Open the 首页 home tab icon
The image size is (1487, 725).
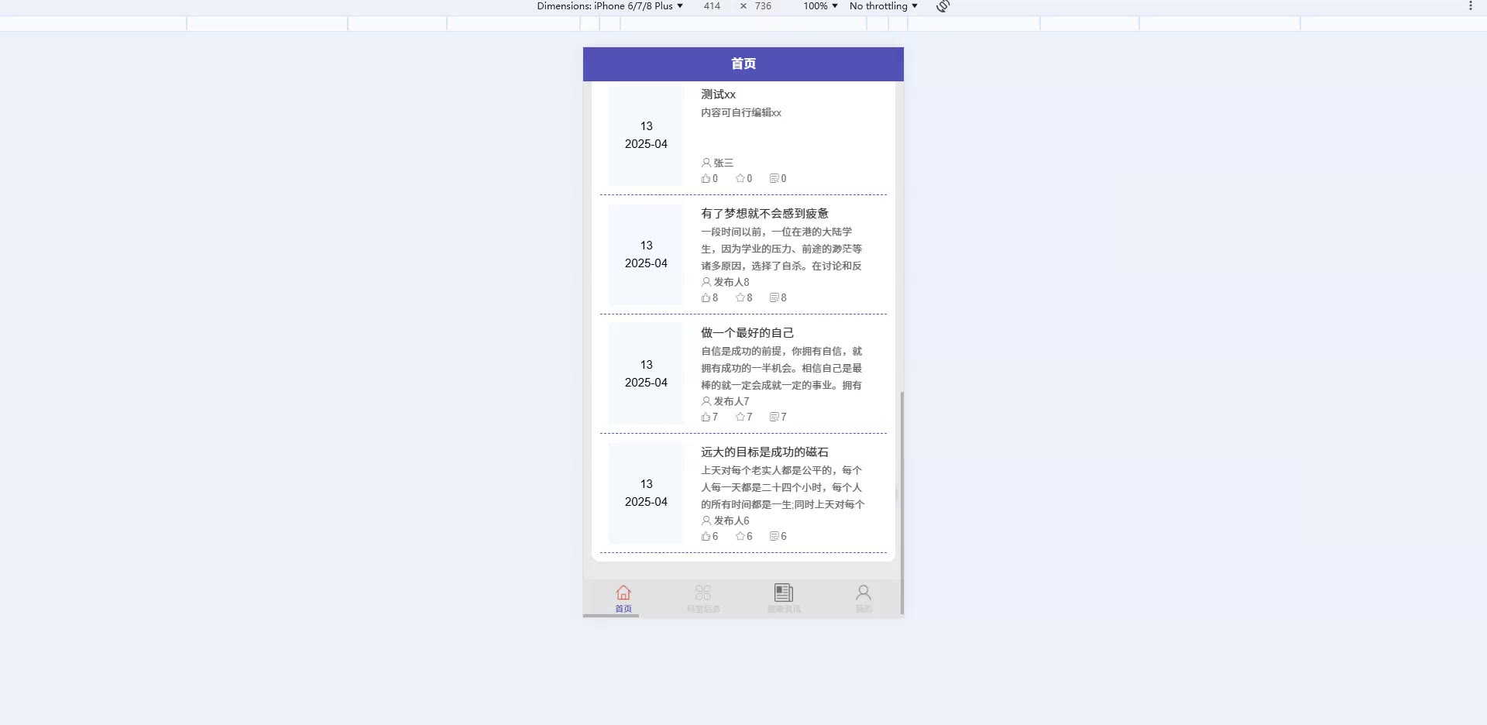coord(623,593)
